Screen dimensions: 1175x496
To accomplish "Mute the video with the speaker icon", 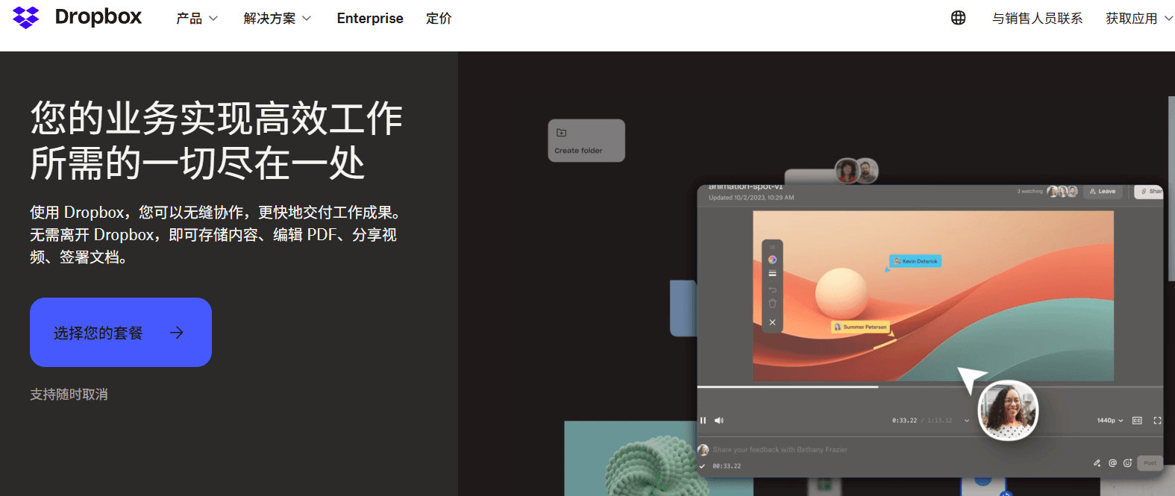I will pyautogui.click(x=719, y=421).
